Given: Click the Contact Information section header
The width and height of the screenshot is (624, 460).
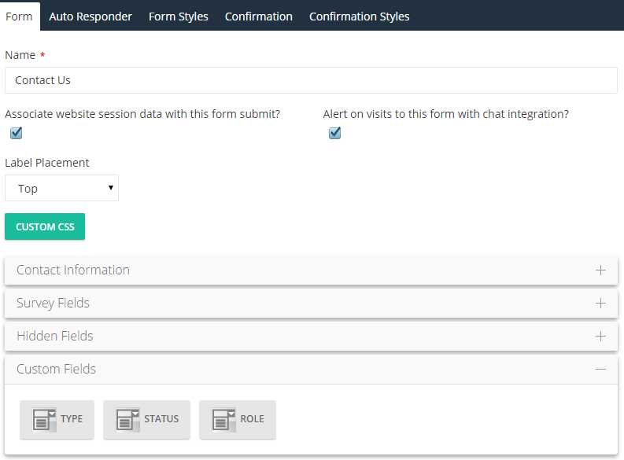Looking at the screenshot, I should 311,270.
